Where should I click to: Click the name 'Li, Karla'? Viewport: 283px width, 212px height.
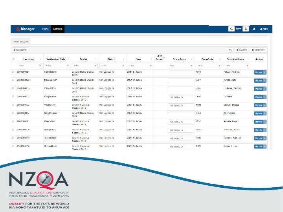(228, 97)
